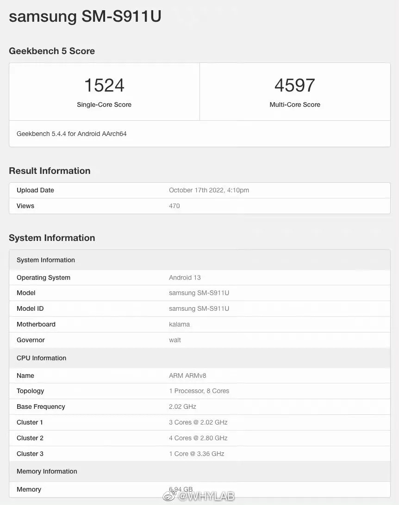Click the Governor value walt
The height and width of the screenshot is (505, 399).
click(x=175, y=340)
